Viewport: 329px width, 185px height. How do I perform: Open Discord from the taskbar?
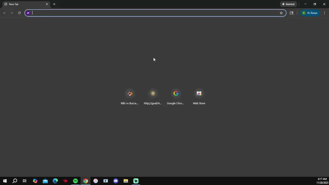pyautogui.click(x=116, y=181)
